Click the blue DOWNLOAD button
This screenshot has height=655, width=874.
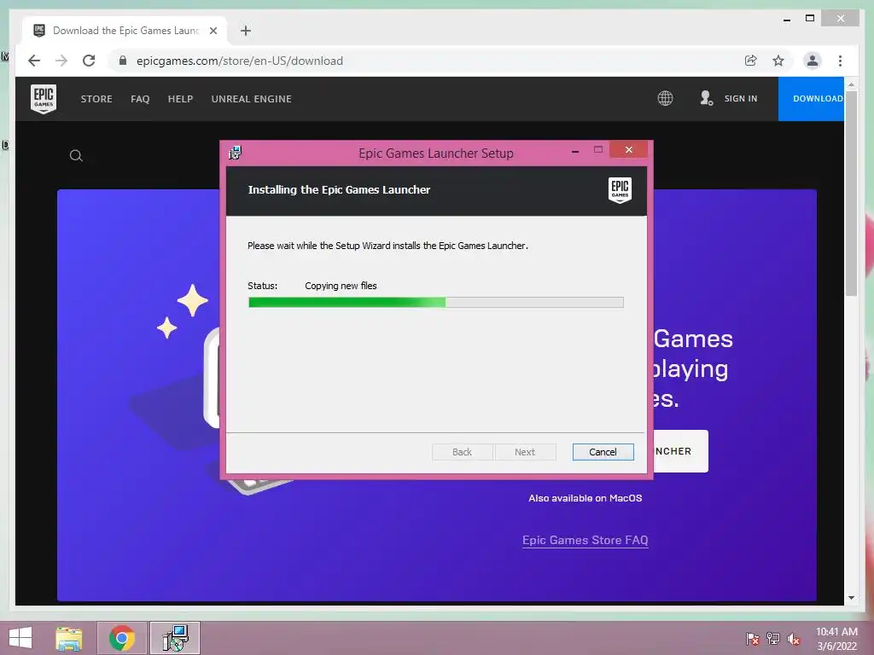point(811,99)
